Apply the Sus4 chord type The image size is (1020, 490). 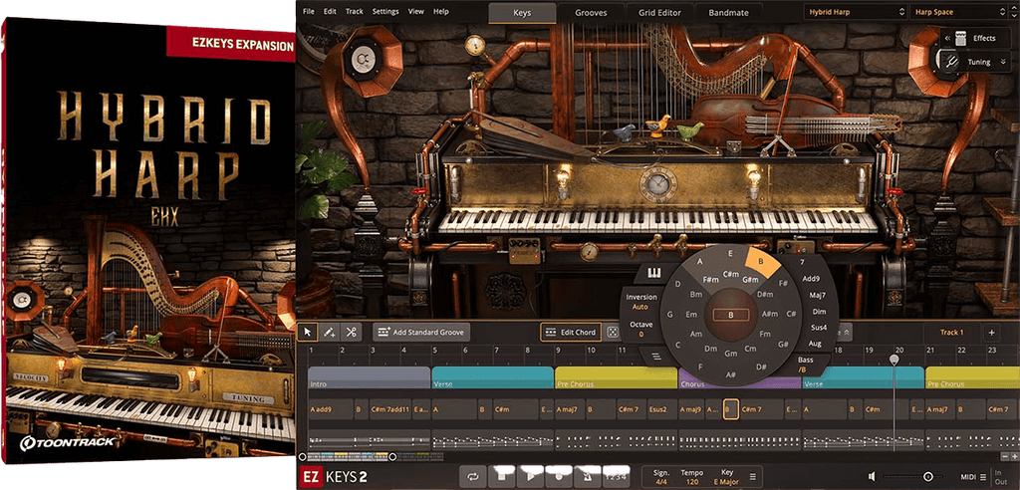[x=819, y=328]
